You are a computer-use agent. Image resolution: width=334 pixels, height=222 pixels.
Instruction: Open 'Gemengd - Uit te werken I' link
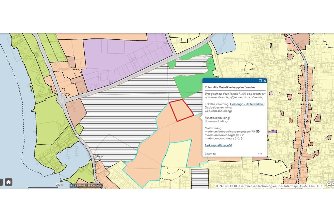pos(247,104)
